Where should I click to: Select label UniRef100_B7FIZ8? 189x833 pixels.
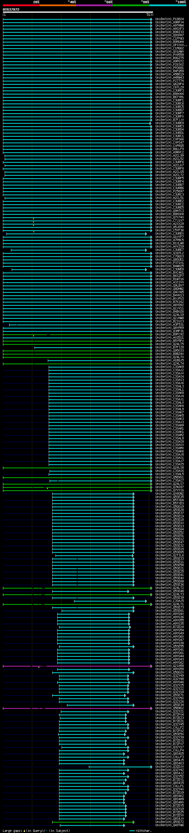pyautogui.click(x=169, y=347)
